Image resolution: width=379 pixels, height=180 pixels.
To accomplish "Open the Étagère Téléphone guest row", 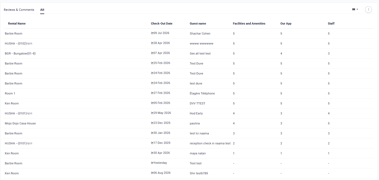I will tap(189, 93).
